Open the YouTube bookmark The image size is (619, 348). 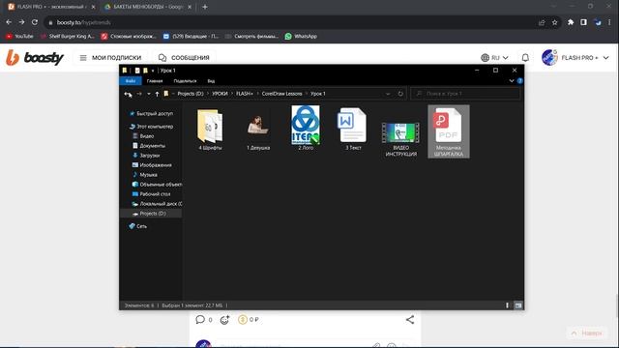(x=19, y=37)
